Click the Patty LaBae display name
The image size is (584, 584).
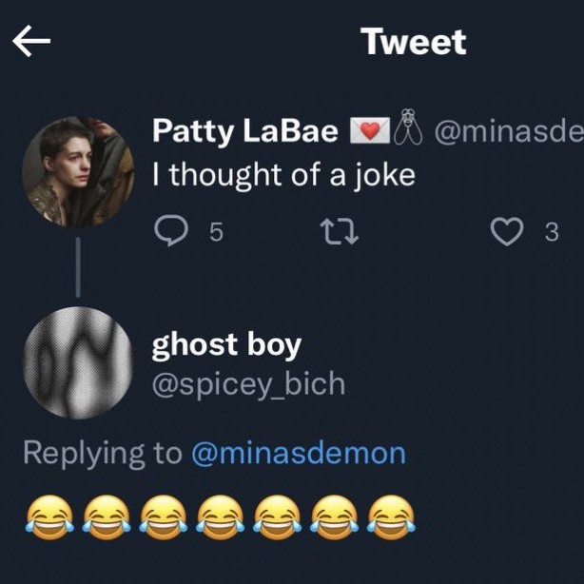click(244, 132)
